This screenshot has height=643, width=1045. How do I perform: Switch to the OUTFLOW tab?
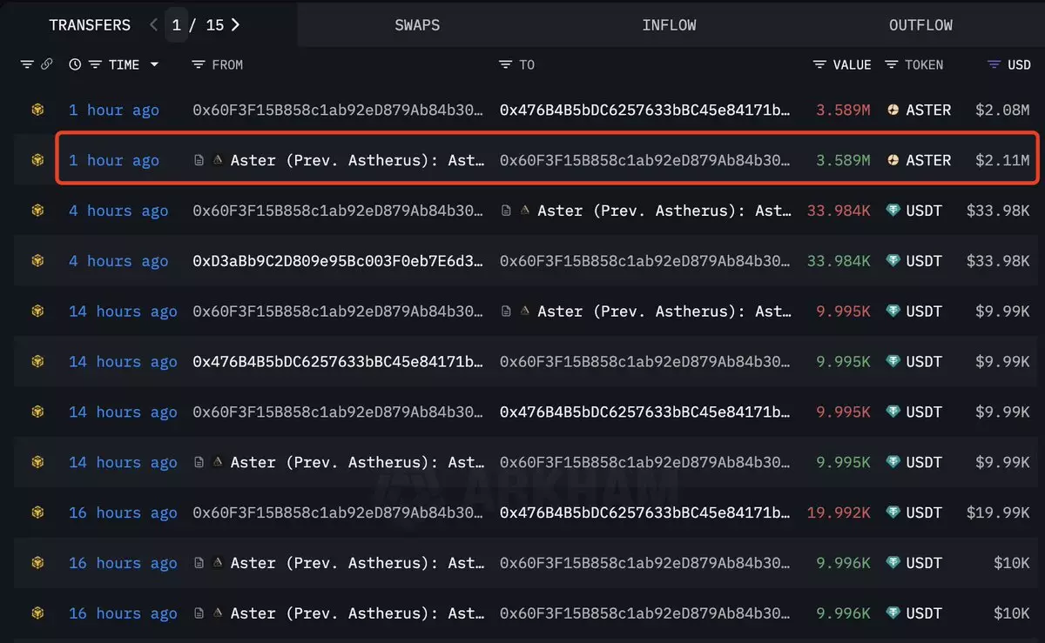pyautogui.click(x=920, y=24)
